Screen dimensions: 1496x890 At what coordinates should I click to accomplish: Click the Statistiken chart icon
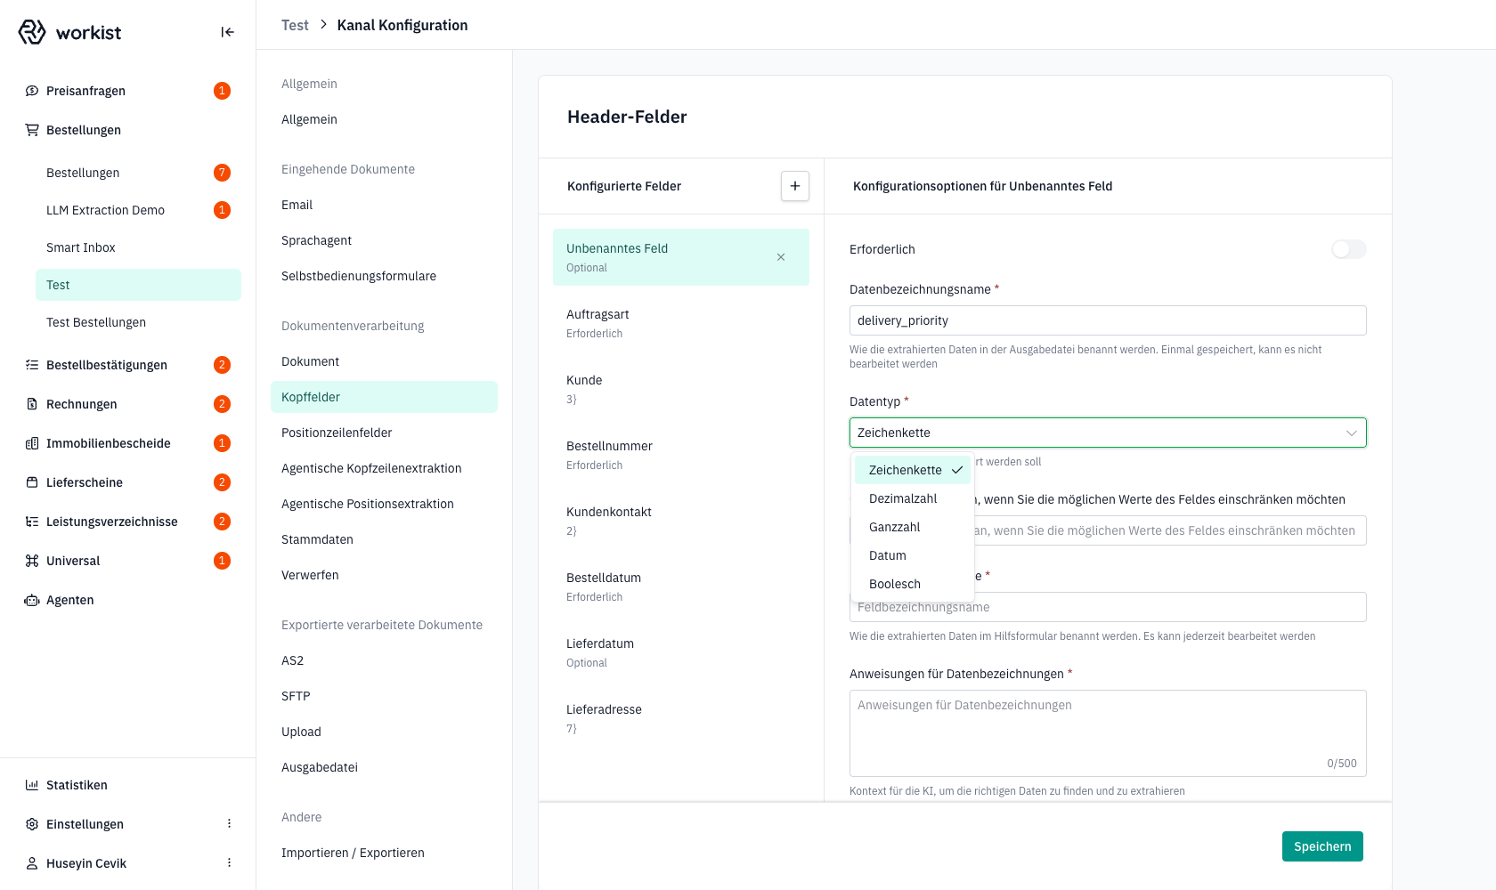tap(32, 785)
